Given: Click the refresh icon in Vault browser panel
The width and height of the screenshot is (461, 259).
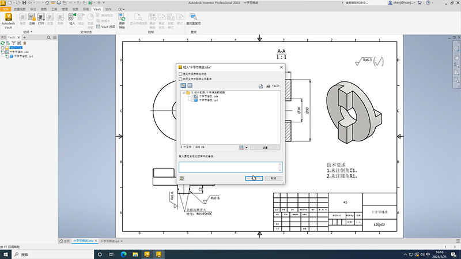Looking at the screenshot, I should point(3,43).
